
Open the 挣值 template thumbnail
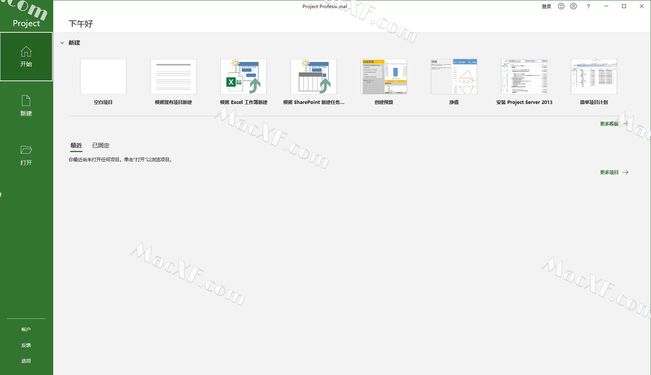coord(454,77)
